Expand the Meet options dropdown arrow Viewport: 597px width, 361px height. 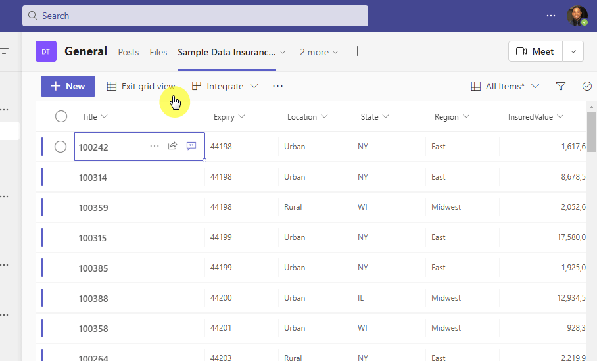[x=573, y=51]
